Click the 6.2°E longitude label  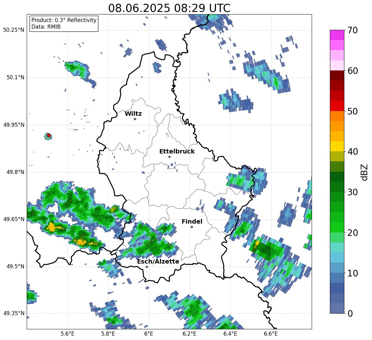[189, 334]
